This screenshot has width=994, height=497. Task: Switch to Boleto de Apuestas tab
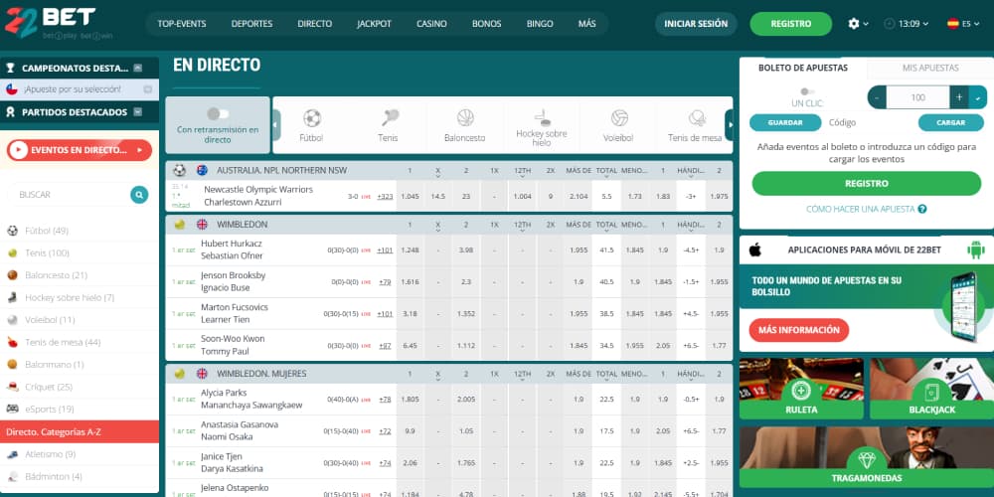(802, 68)
